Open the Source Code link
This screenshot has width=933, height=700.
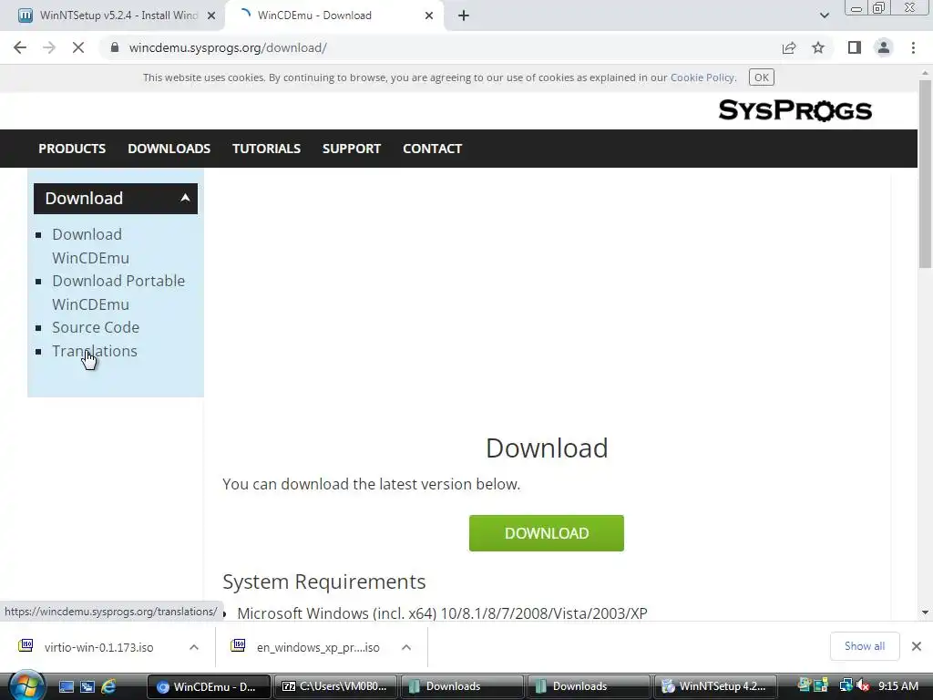pos(96,327)
